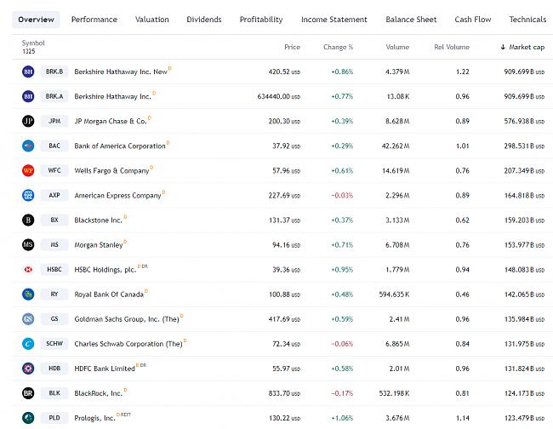Screen dimensions: 553x429
Task: Click the Blackstone logo icon
Action: pyautogui.click(x=28, y=220)
